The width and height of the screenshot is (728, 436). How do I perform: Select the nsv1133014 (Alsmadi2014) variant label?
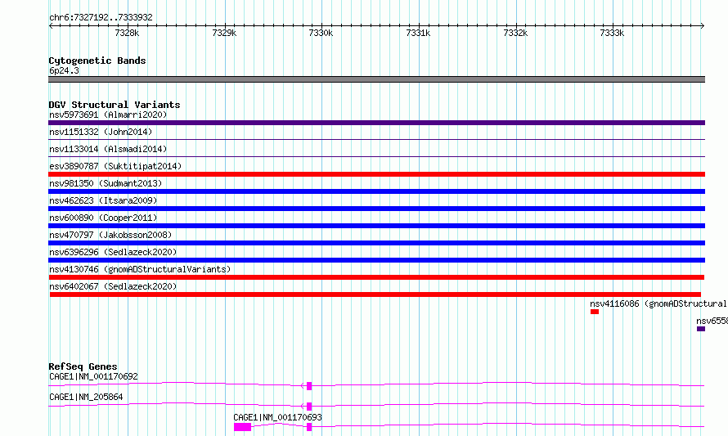[x=108, y=149]
